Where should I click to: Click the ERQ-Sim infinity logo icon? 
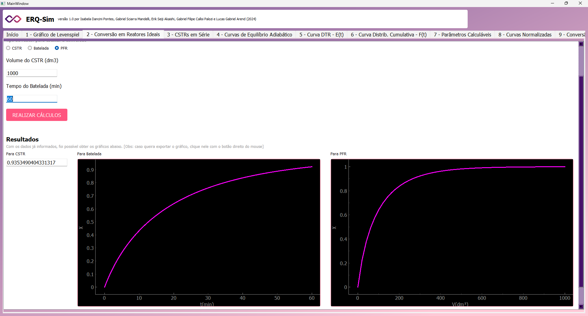click(x=13, y=19)
